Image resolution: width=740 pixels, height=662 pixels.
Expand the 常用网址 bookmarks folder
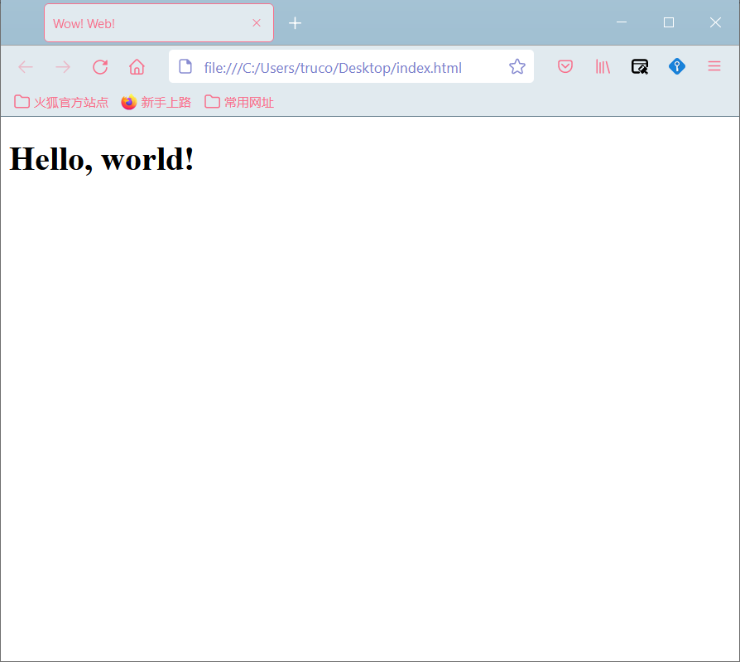[239, 102]
